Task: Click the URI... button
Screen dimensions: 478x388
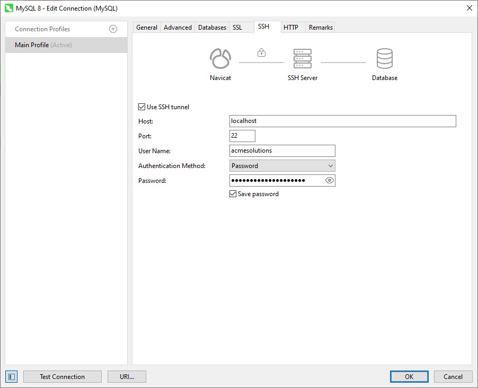Action: tap(127, 377)
